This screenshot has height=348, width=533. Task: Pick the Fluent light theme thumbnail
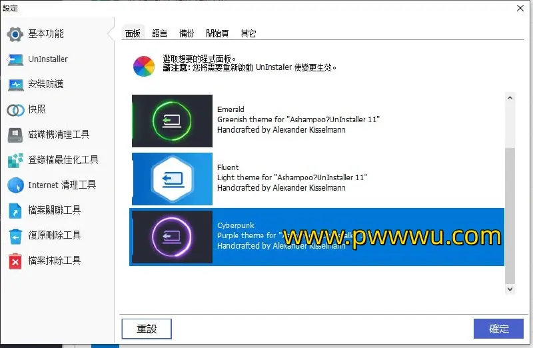(172, 179)
